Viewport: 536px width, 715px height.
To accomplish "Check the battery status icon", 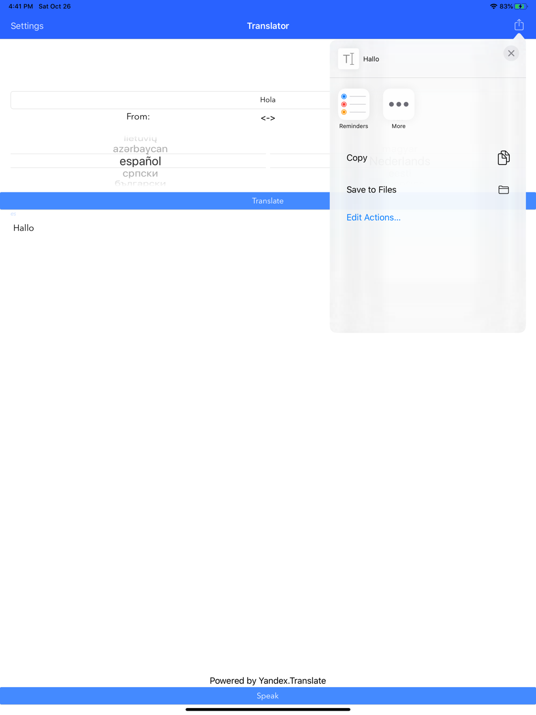I will [520, 6].
